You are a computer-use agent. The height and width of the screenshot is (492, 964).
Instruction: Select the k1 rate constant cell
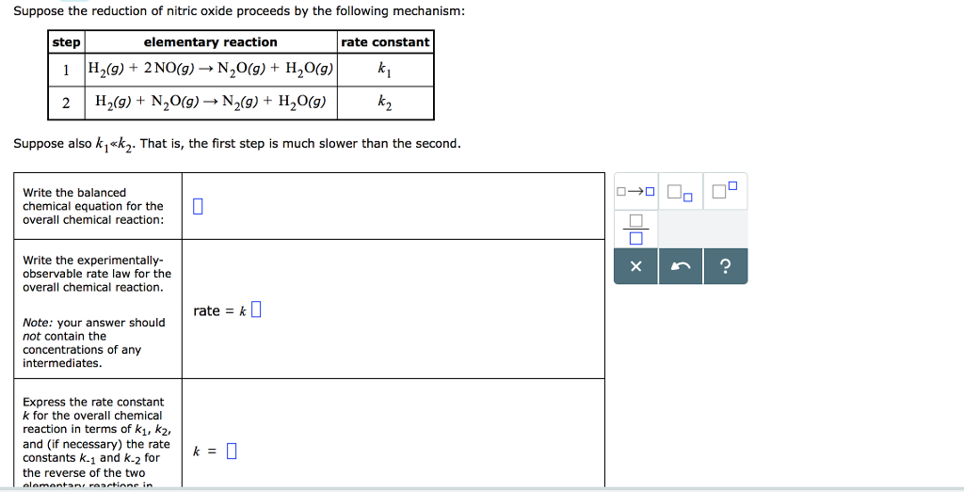pyautogui.click(x=385, y=70)
